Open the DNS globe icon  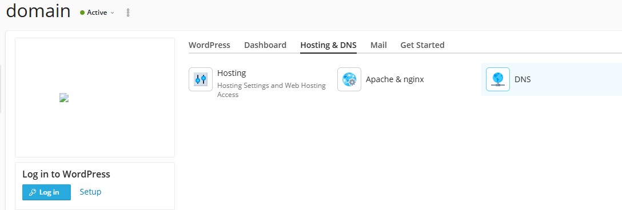tap(498, 79)
